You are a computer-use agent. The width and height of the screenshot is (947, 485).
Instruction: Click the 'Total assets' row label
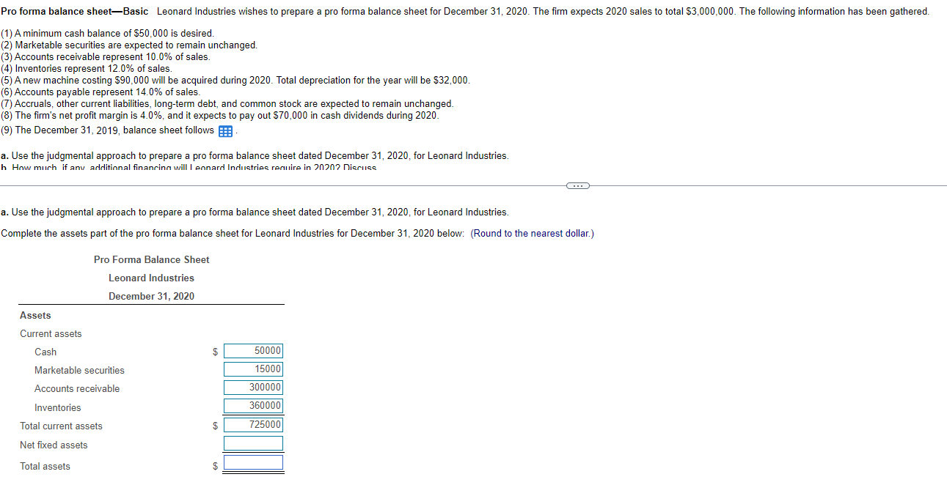pyautogui.click(x=45, y=467)
